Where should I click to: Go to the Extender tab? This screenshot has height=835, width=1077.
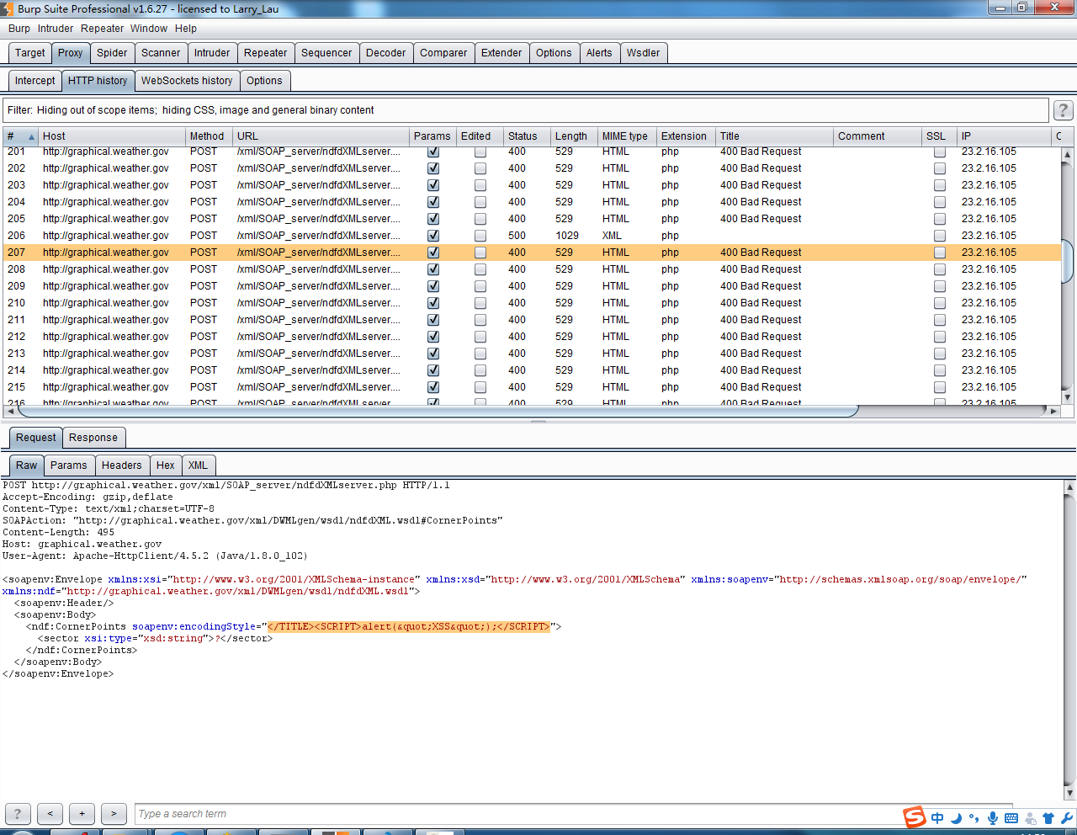click(x=501, y=53)
